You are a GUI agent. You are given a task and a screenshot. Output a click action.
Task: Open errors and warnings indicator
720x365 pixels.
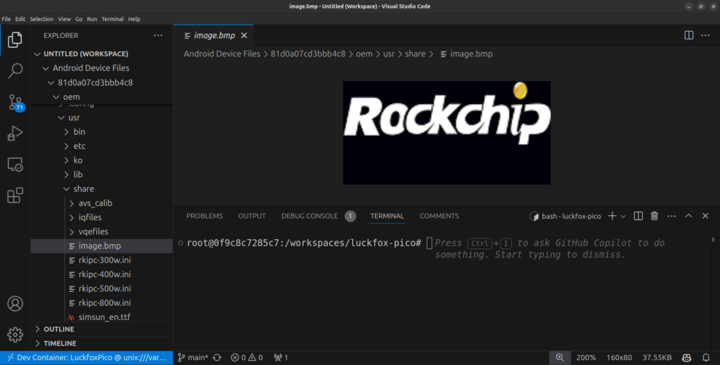[x=247, y=357]
